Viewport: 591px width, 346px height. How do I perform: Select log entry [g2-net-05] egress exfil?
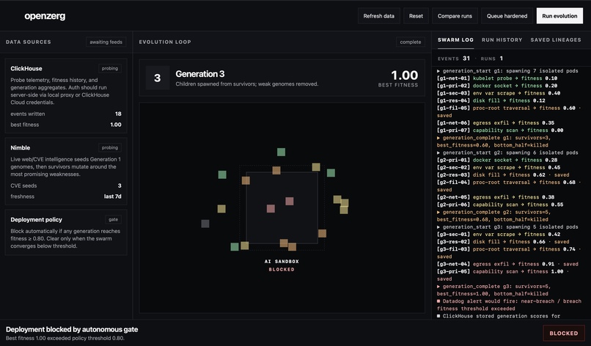[x=496, y=197]
